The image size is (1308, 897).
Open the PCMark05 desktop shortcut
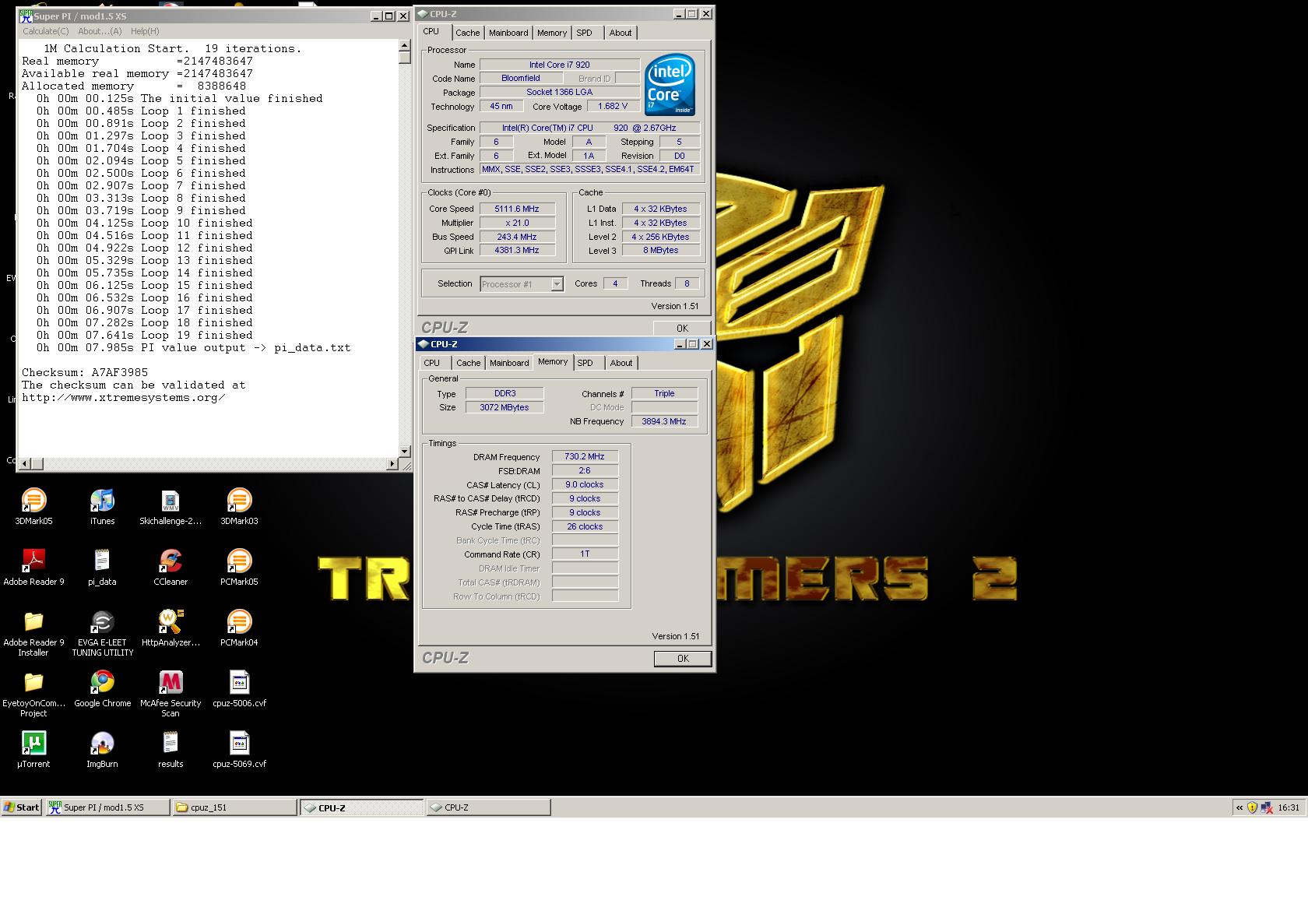coord(239,567)
